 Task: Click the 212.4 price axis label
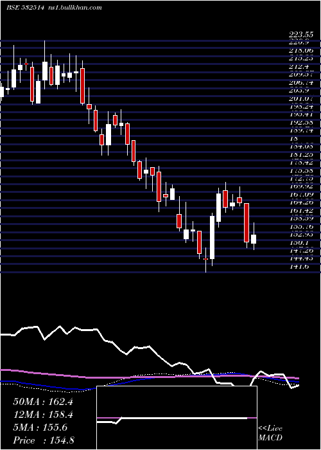300,67
